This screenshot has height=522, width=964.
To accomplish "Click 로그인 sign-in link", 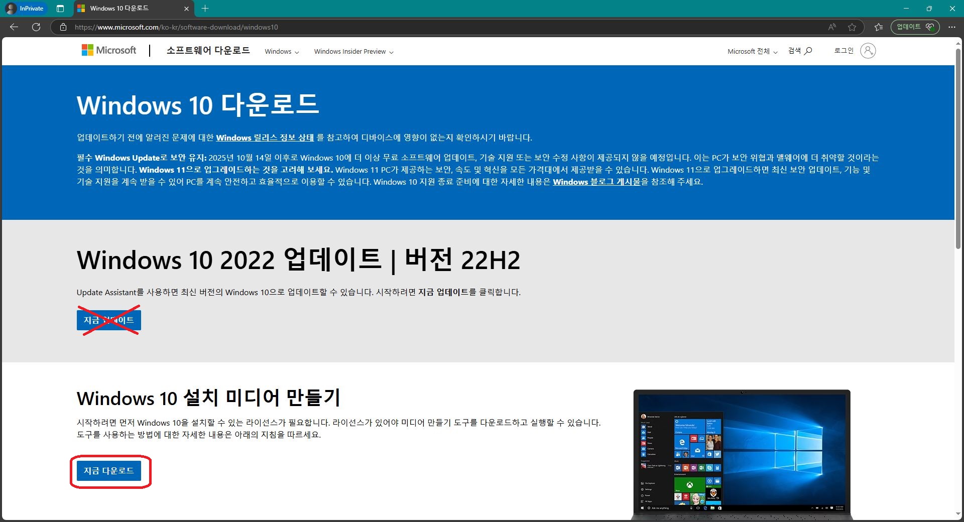I will pos(843,51).
